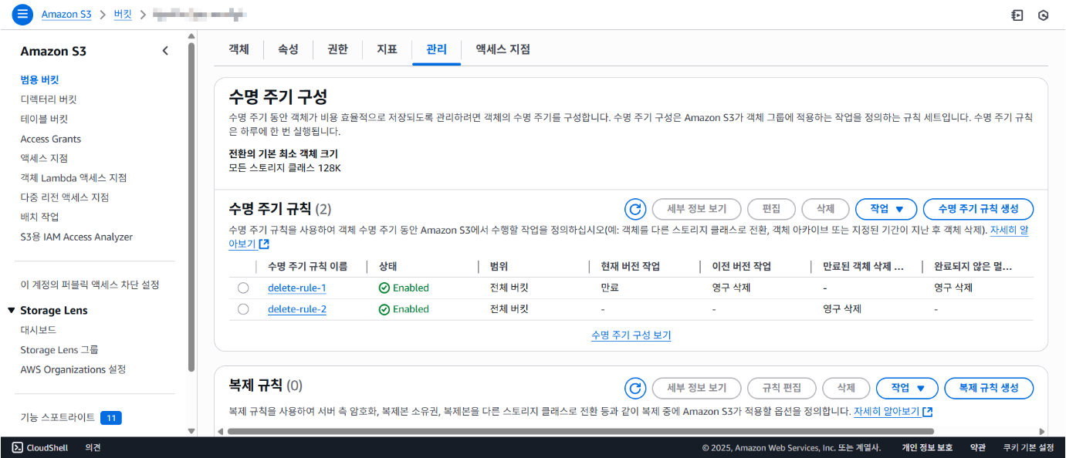Click the 수명 주기 구성 보기 link

(631, 335)
